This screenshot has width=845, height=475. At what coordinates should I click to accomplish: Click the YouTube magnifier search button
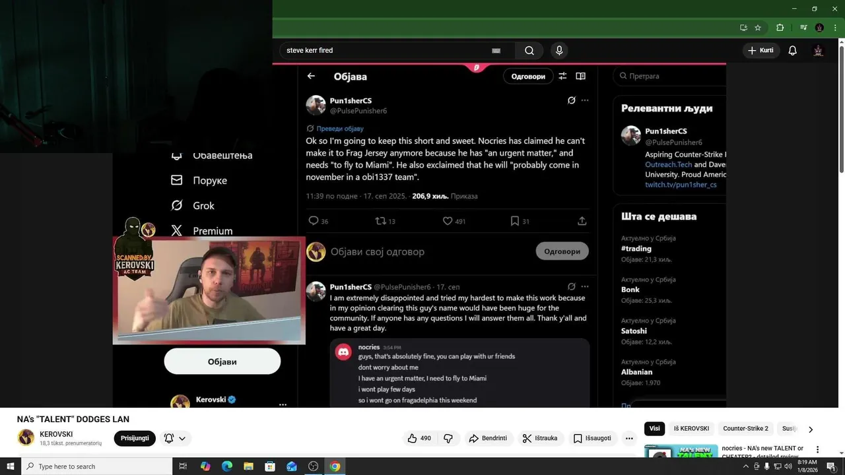point(529,50)
